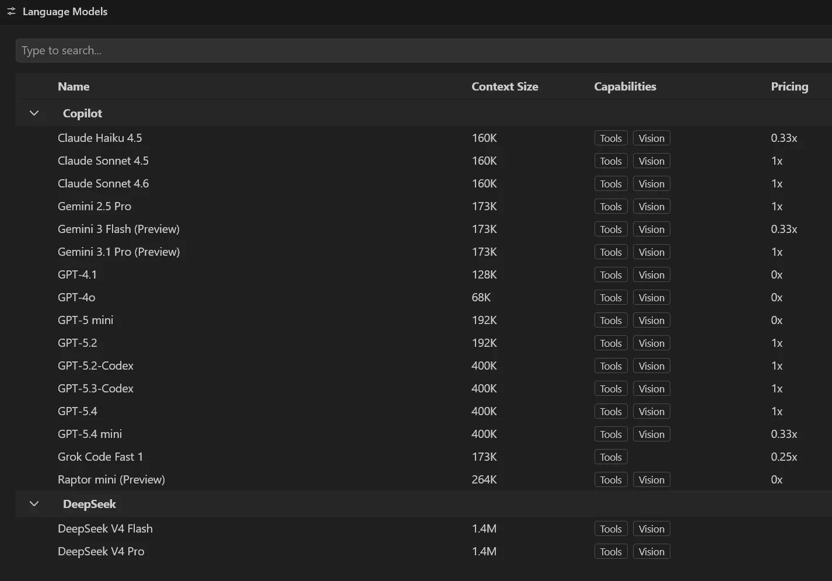Screen dimensions: 832x581
Task: Pick the GPT-4o model name
Action: (x=76, y=297)
